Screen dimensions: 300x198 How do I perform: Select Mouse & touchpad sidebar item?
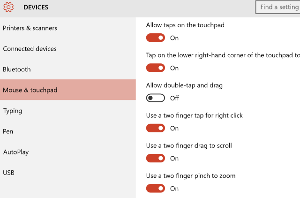(30, 90)
